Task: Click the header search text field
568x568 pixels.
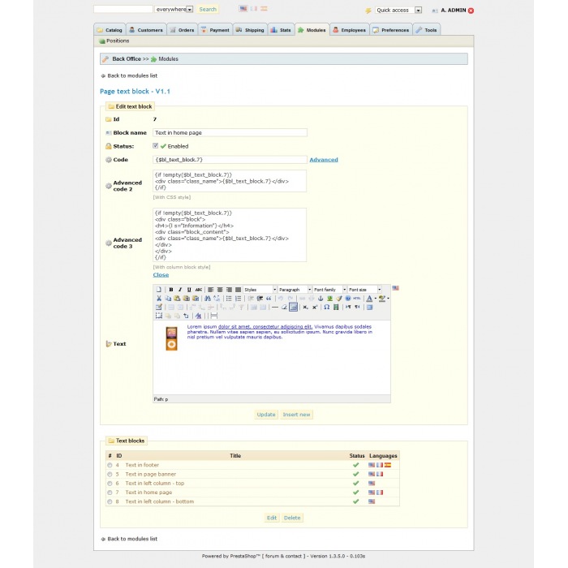Action: pyautogui.click(x=123, y=9)
